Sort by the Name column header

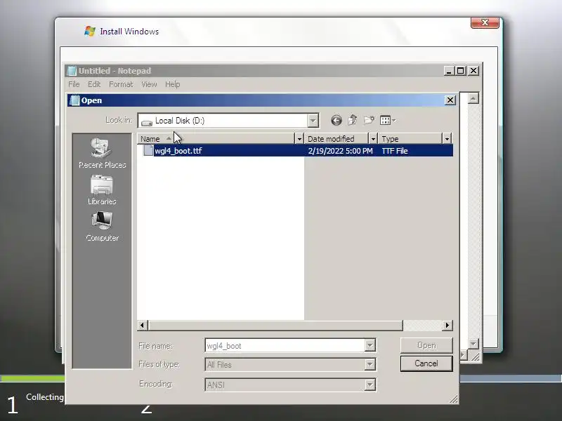pyautogui.click(x=216, y=139)
